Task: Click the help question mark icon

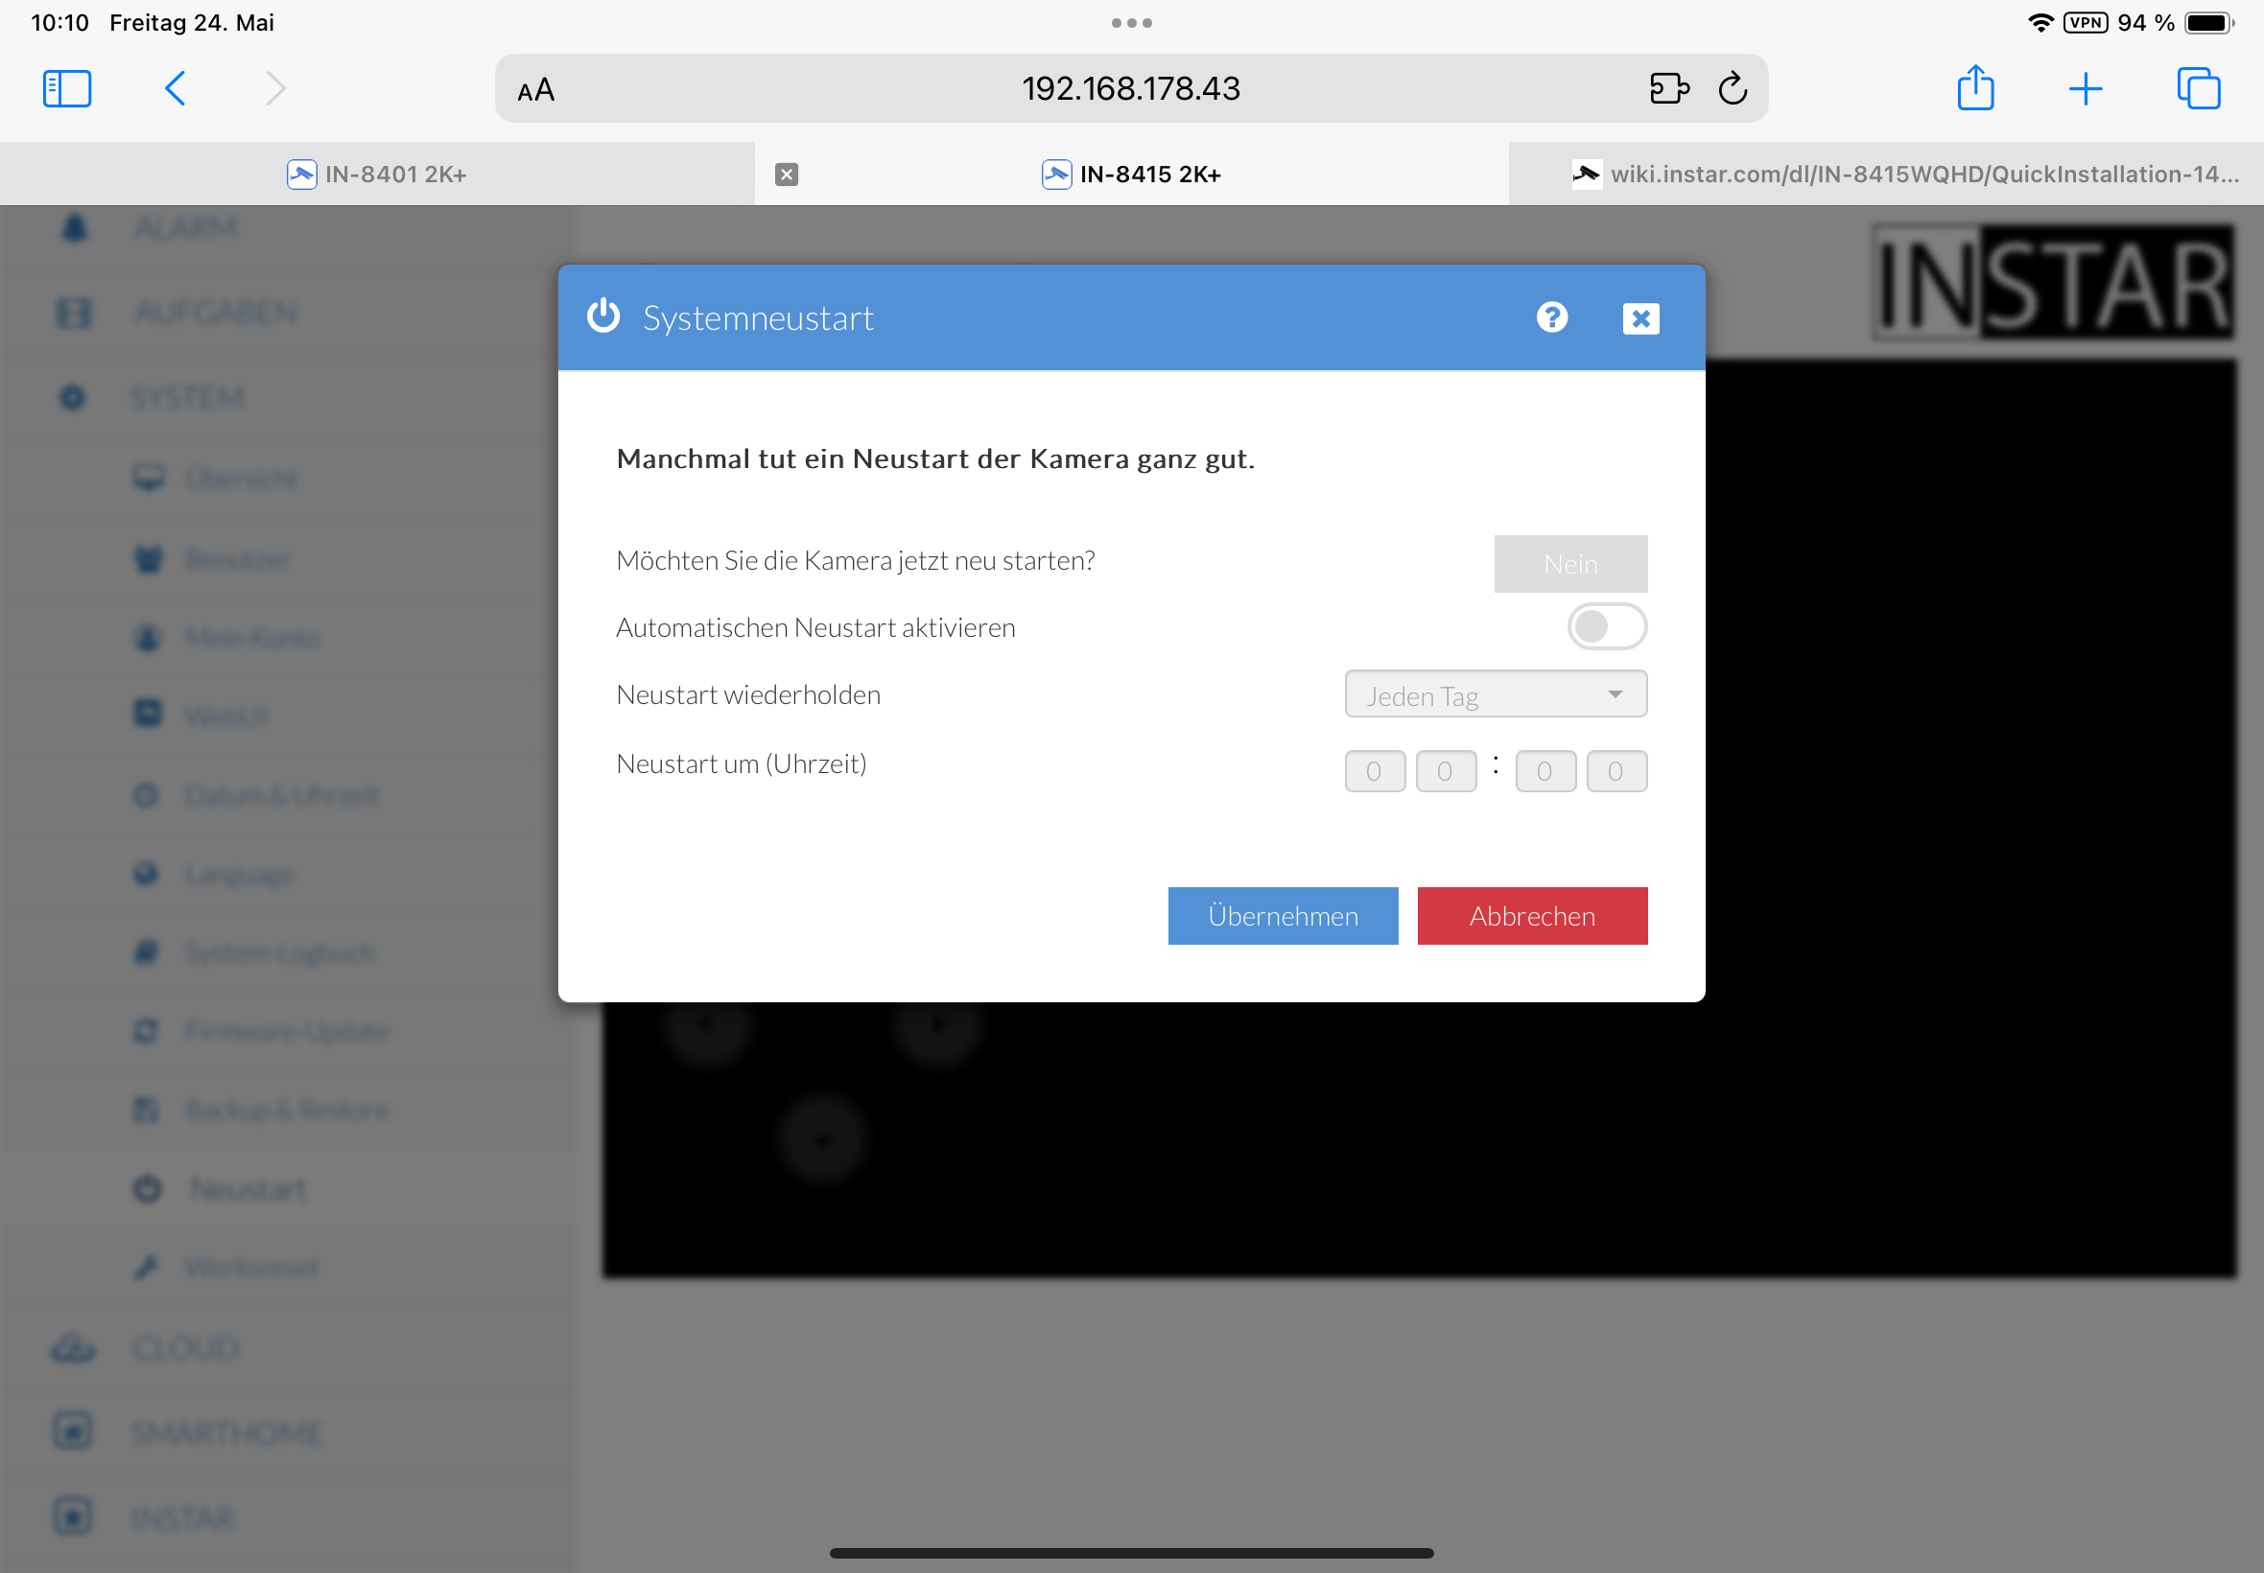Action: [x=1551, y=317]
